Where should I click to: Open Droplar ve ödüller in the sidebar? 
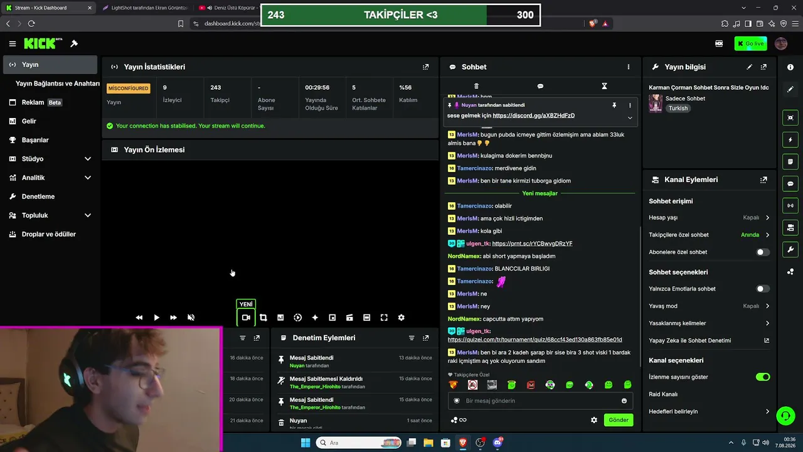(x=50, y=234)
